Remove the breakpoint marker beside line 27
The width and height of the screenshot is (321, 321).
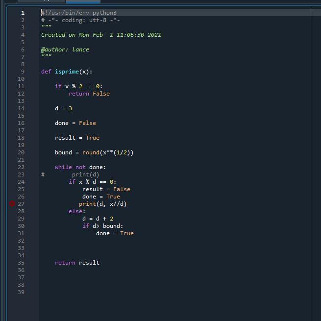point(12,204)
